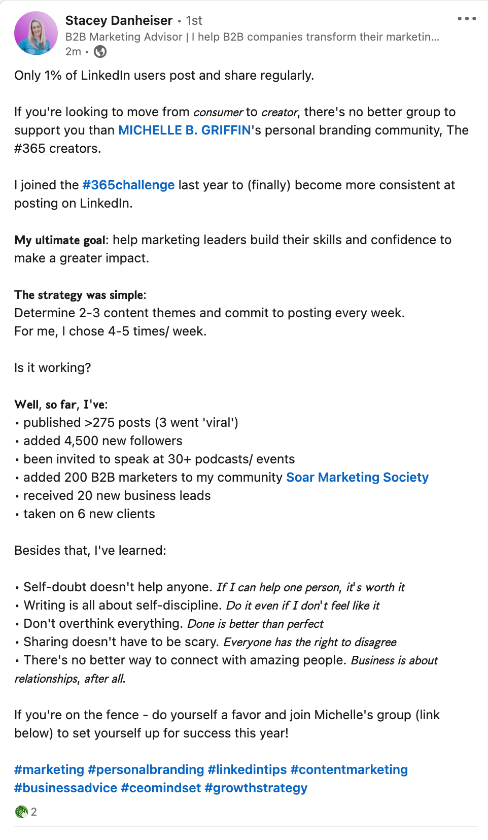Click the #personalbranding hashtag

(146, 769)
